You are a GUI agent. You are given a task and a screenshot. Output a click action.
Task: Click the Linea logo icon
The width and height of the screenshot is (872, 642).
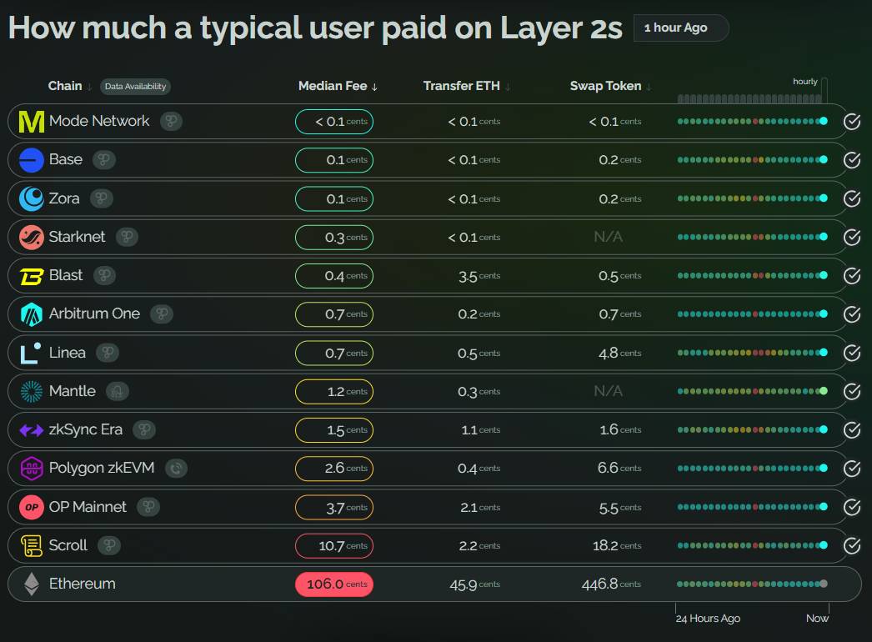[x=31, y=354]
